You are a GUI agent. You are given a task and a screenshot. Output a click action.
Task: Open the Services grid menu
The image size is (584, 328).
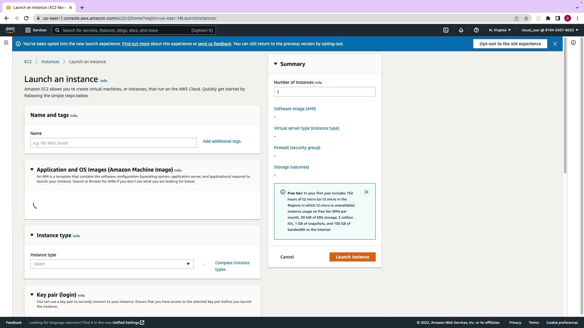[x=36, y=30]
